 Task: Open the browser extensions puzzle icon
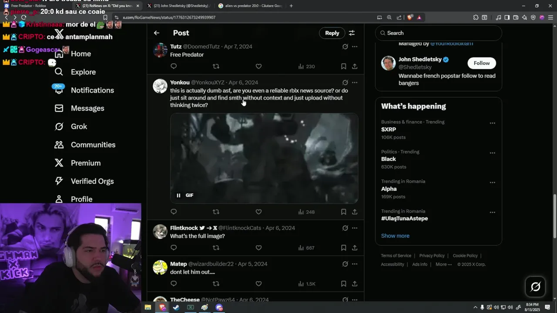coord(476,17)
